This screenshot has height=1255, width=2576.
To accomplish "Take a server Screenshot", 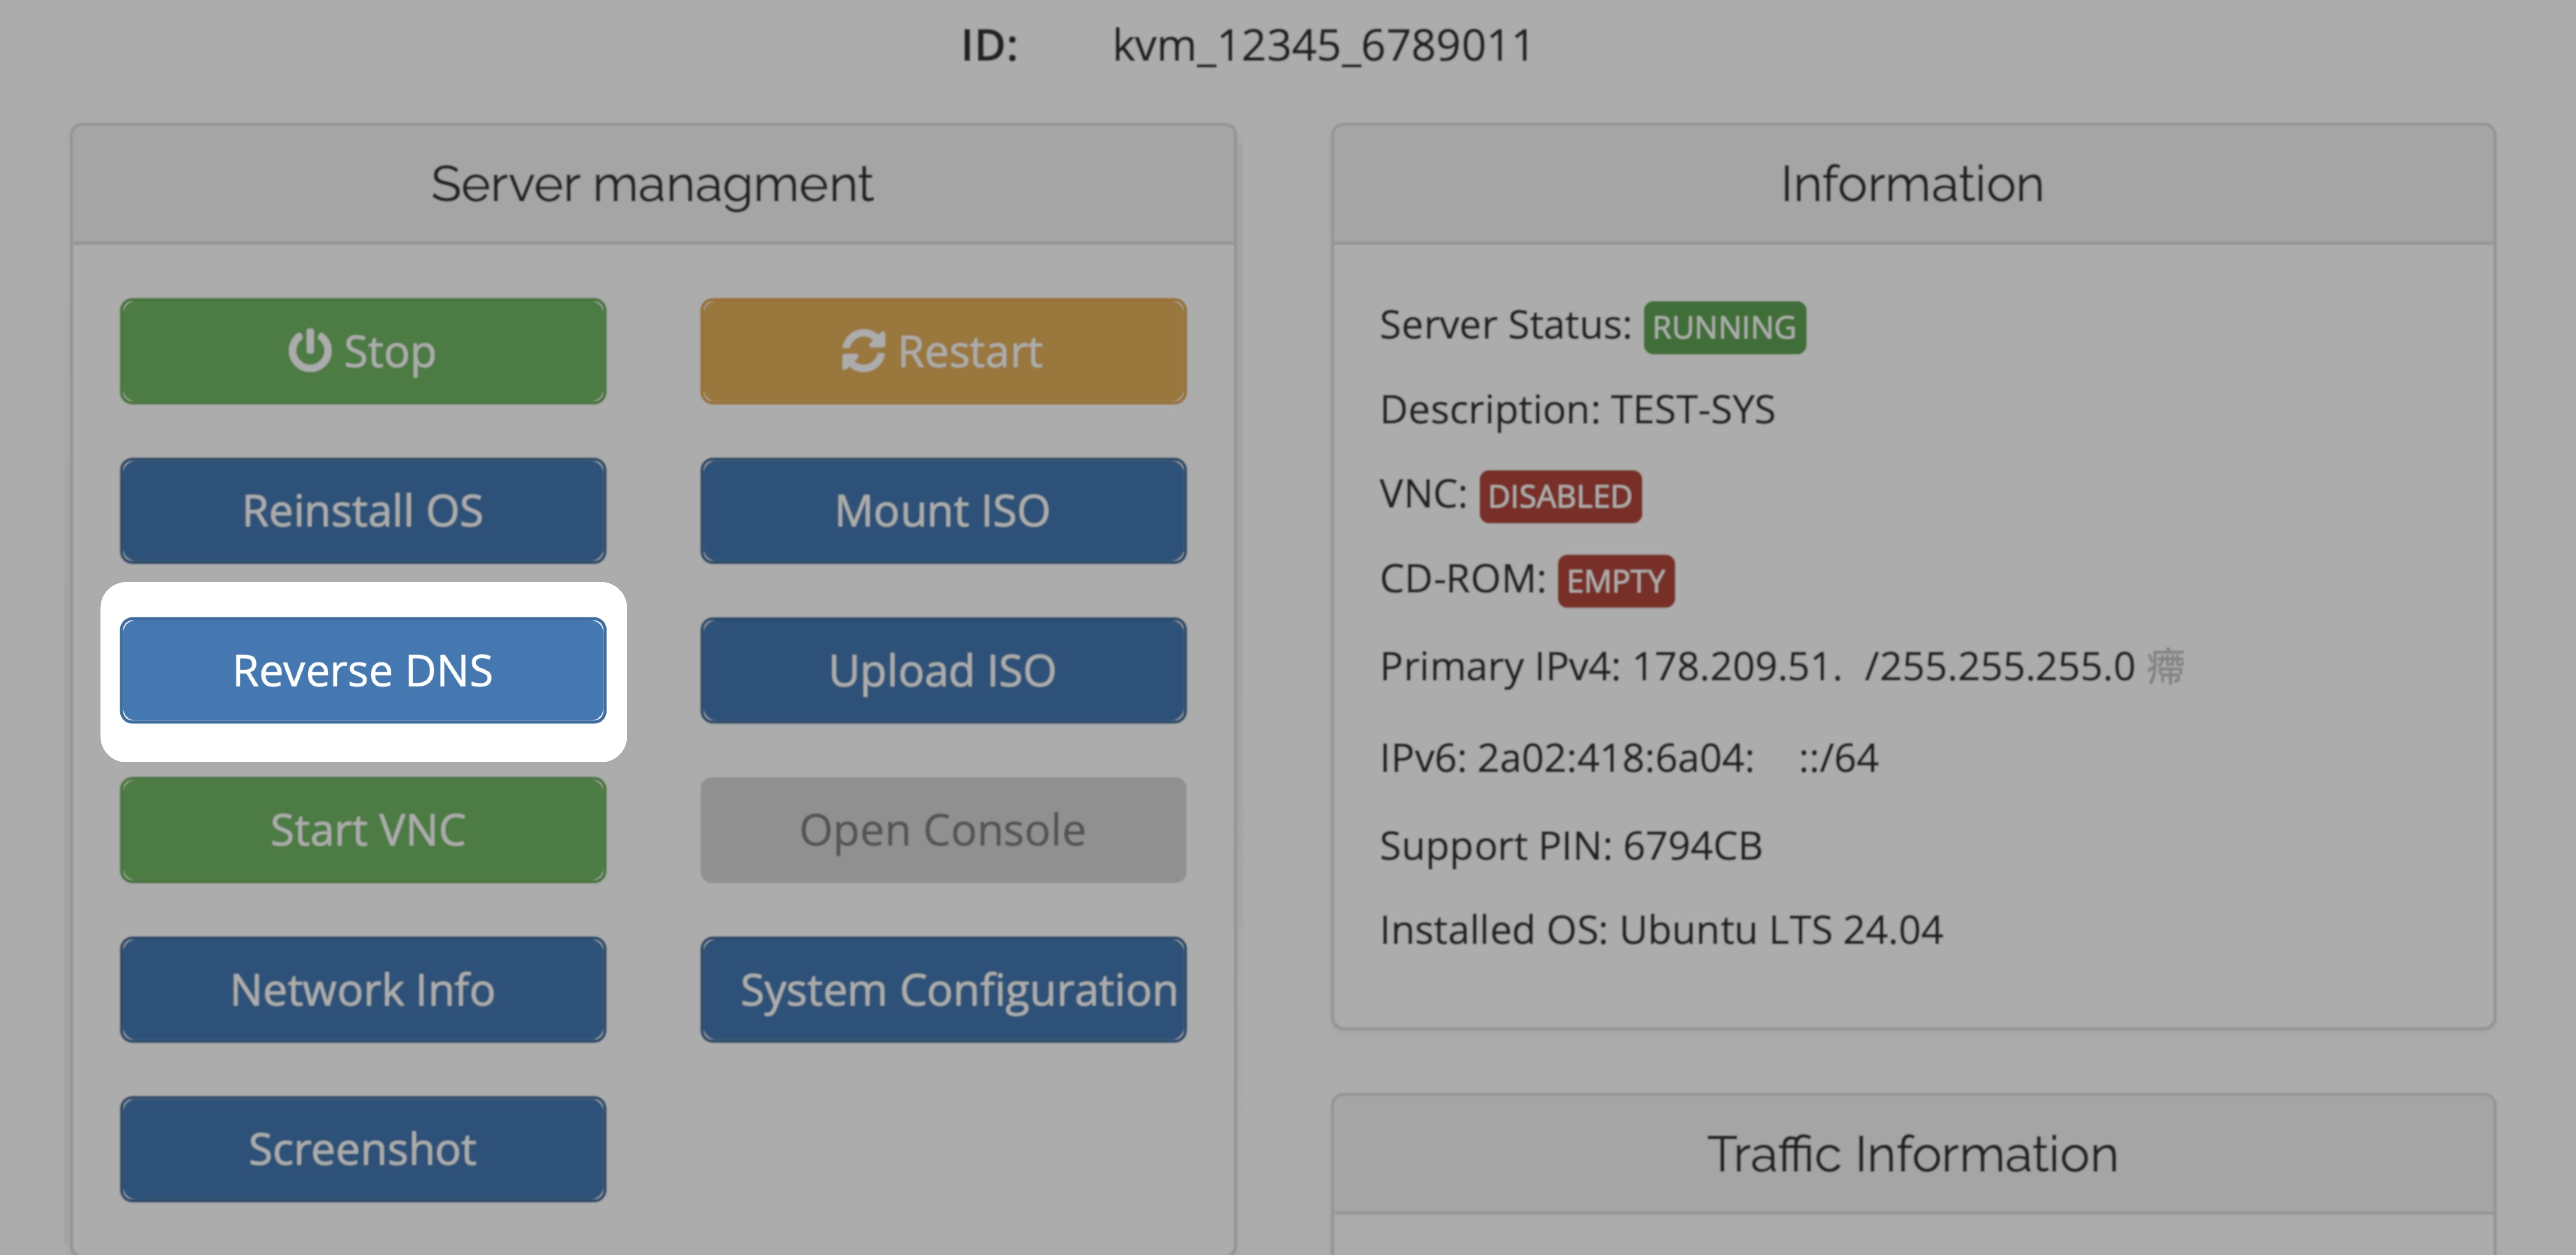I will point(363,1149).
